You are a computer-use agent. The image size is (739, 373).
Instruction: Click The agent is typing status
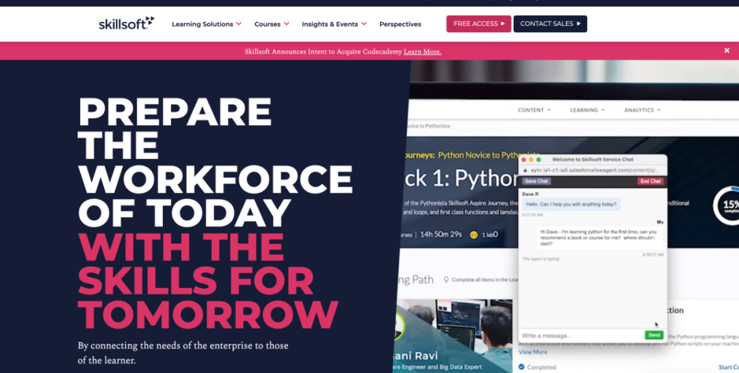pyautogui.click(x=541, y=259)
